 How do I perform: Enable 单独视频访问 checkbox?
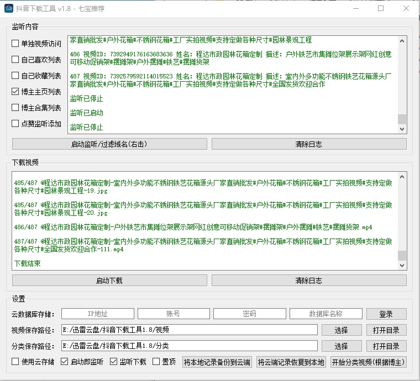point(15,44)
